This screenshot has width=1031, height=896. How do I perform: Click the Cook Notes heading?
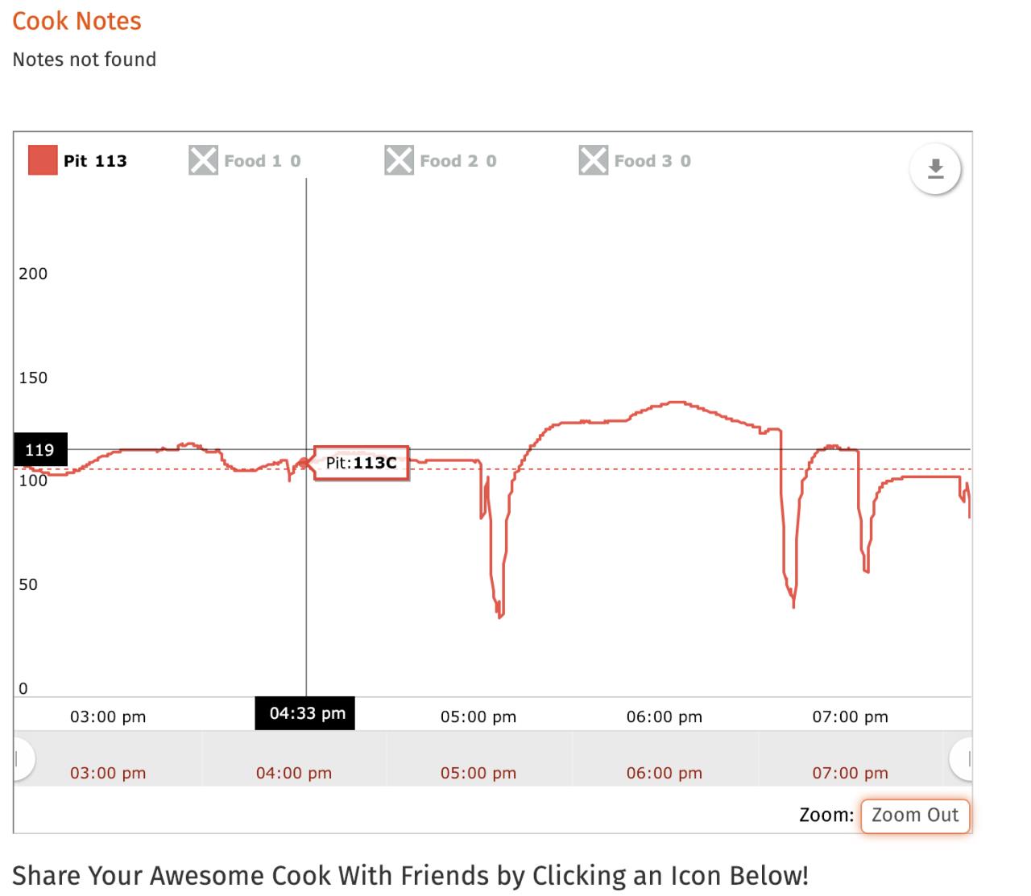tap(77, 21)
